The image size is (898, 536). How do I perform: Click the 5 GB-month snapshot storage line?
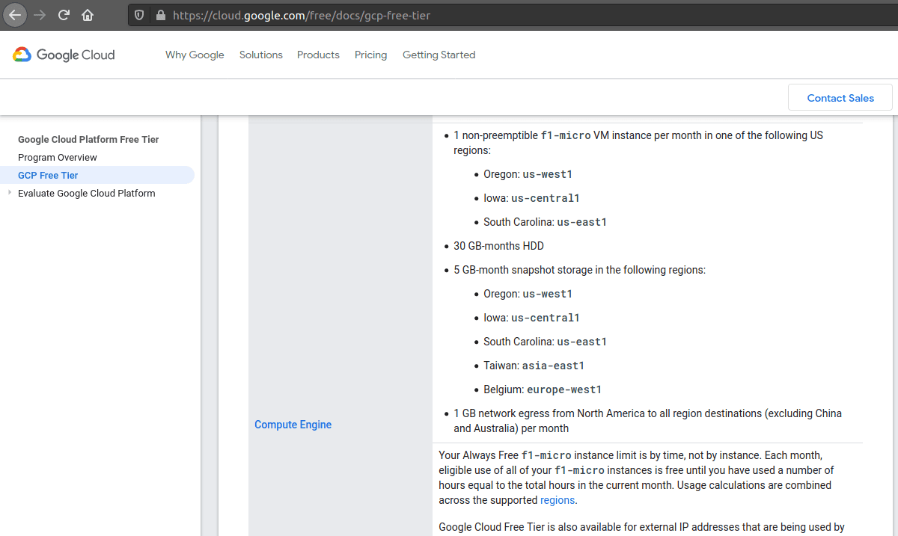579,270
